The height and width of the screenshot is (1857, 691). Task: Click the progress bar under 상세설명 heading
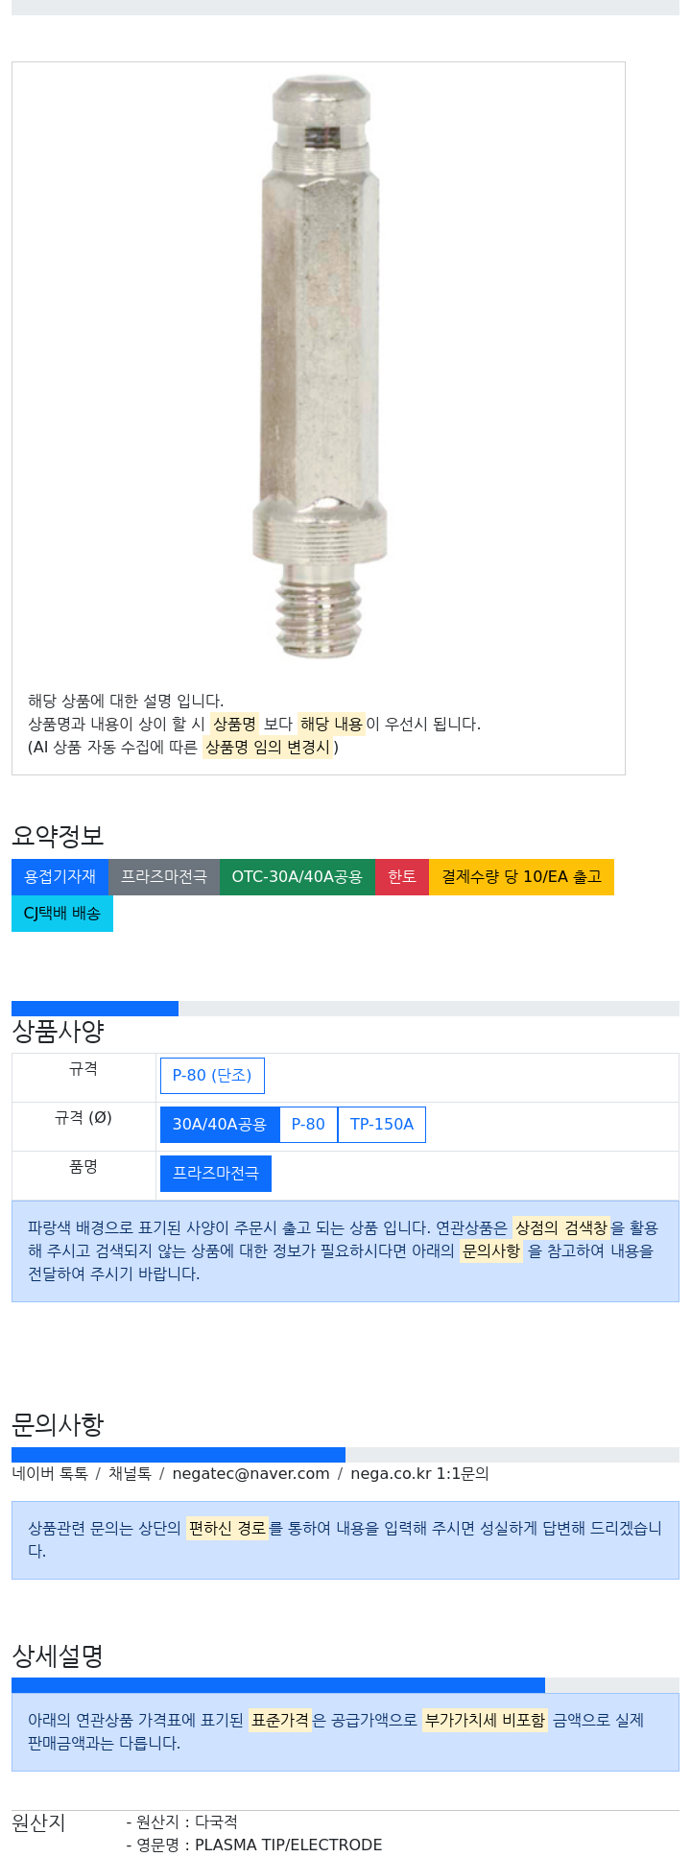[x=345, y=1686]
